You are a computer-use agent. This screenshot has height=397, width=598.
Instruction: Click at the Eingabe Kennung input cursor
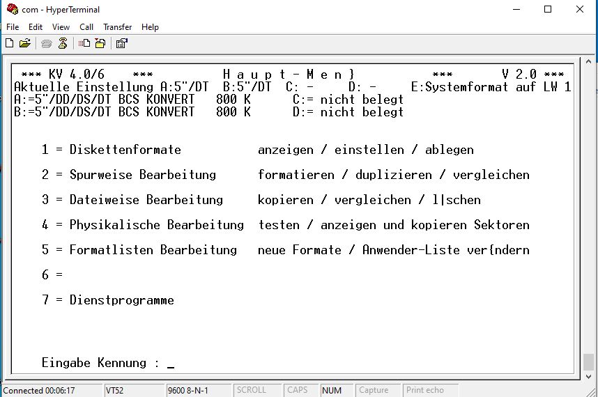click(x=171, y=364)
